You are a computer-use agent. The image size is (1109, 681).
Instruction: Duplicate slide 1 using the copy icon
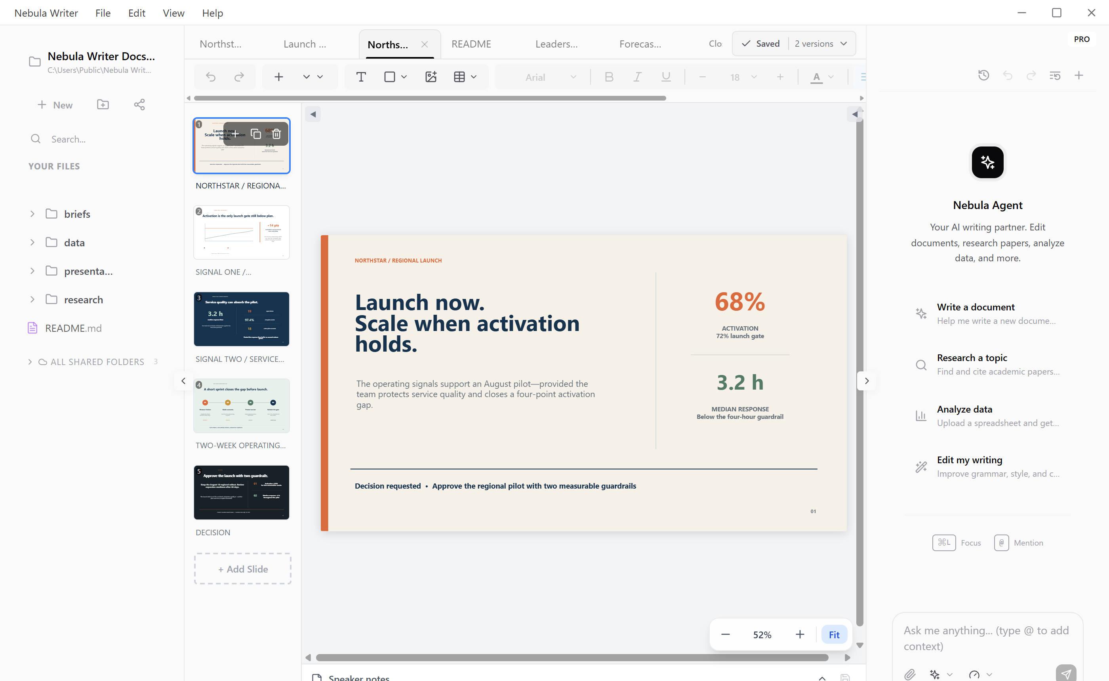(x=255, y=134)
